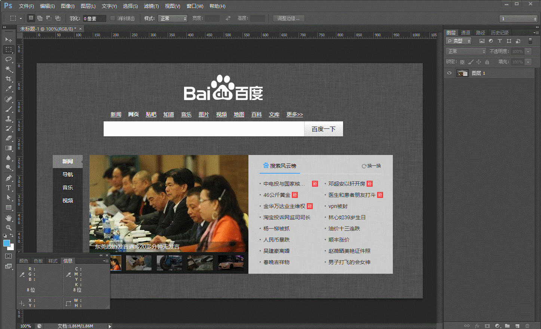Viewport: 541px width, 329px height.
Task: Select the Healing Brush tool
Action: [9, 99]
